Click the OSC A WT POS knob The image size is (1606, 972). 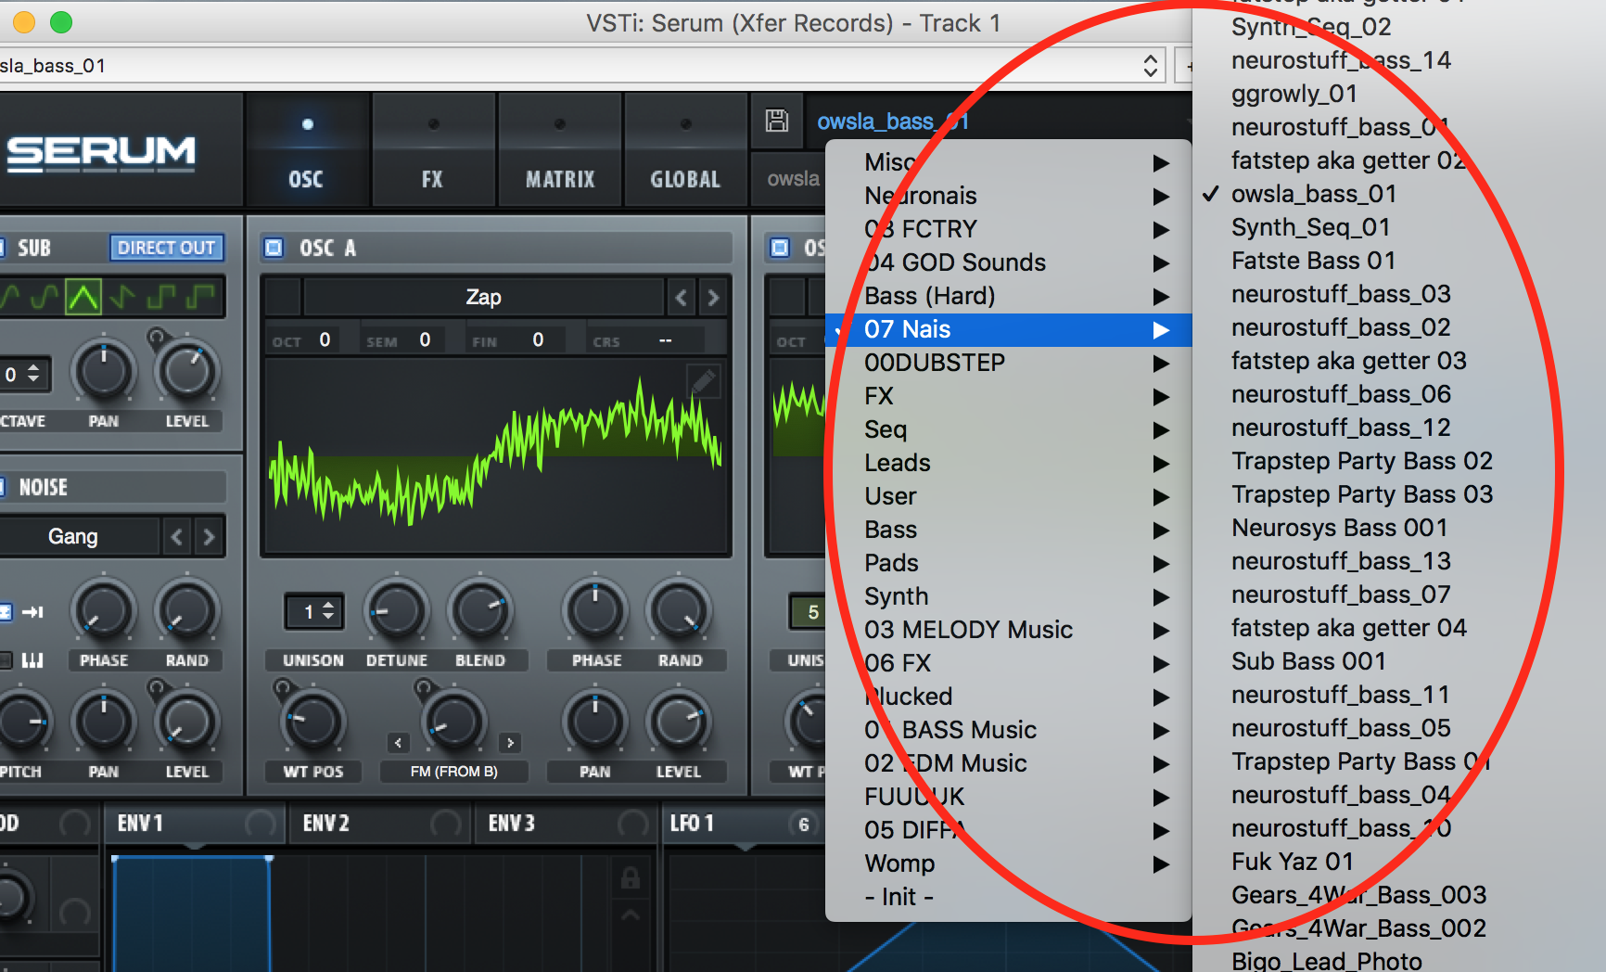[313, 723]
